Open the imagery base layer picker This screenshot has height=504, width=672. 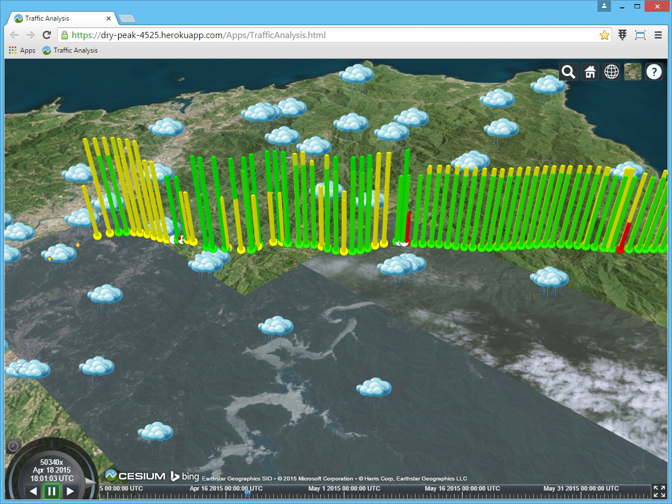click(633, 72)
